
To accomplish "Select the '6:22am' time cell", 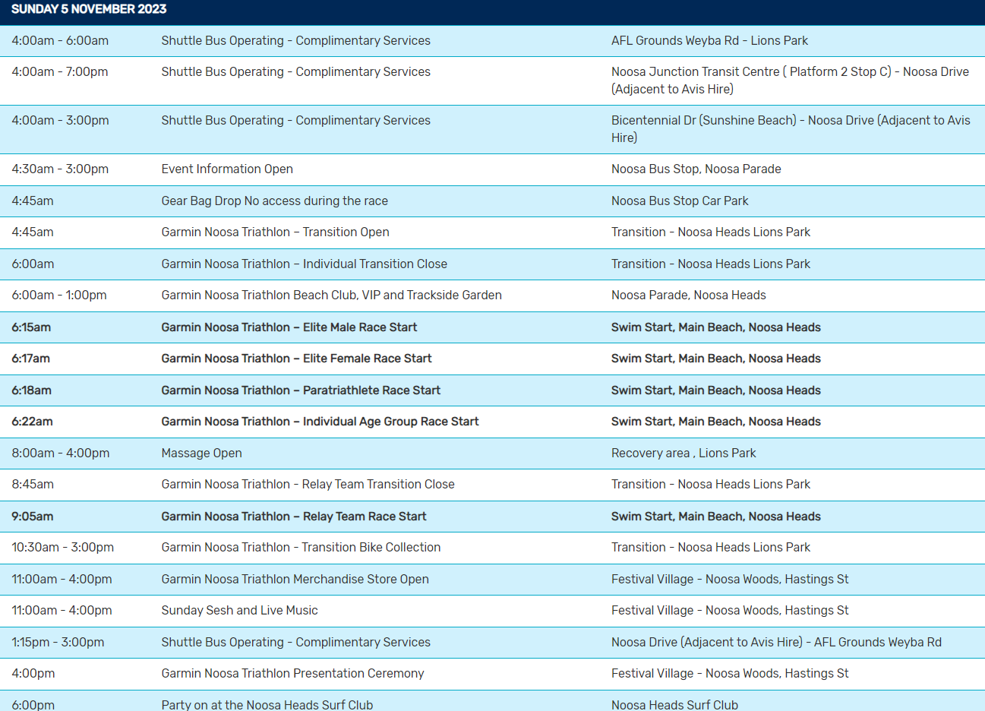I will tap(33, 422).
